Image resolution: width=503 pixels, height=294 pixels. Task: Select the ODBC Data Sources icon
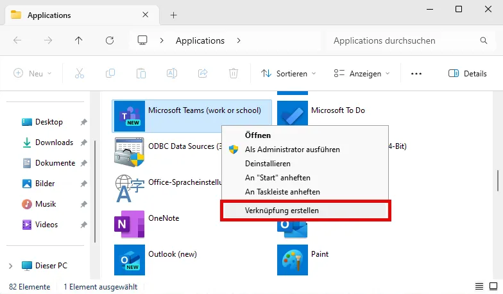coord(130,152)
